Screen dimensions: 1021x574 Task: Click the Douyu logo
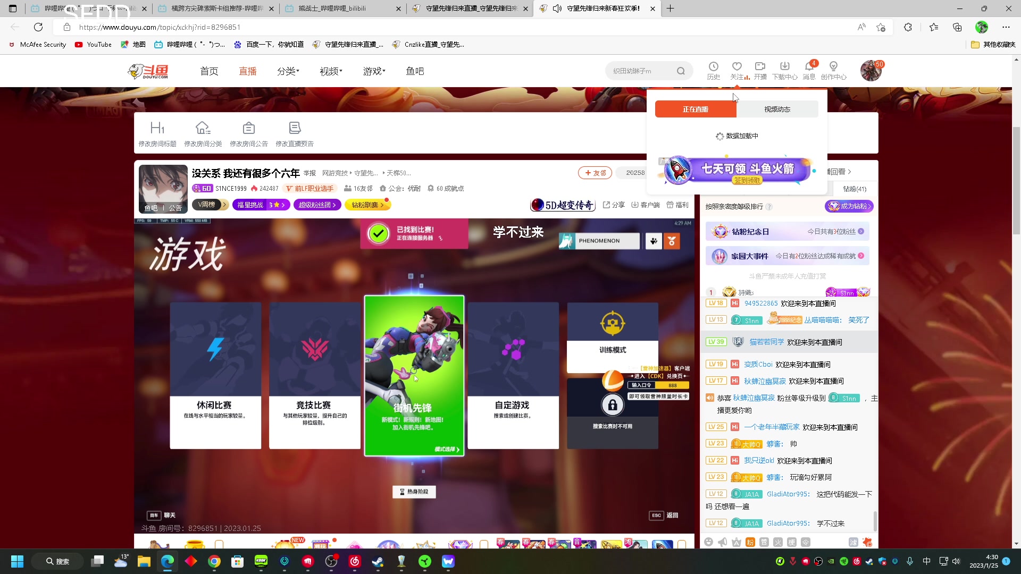tap(148, 71)
